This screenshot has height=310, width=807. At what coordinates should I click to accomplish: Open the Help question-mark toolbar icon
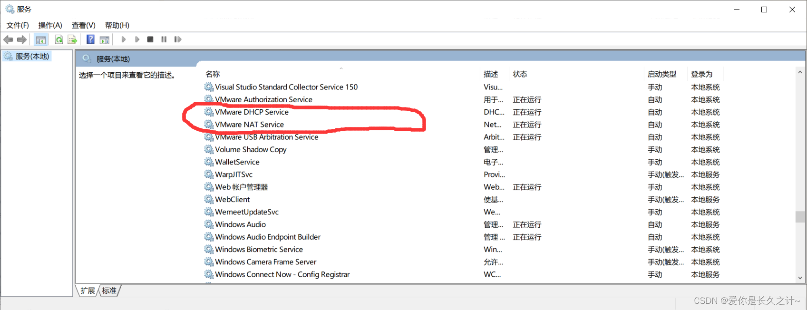click(x=90, y=39)
